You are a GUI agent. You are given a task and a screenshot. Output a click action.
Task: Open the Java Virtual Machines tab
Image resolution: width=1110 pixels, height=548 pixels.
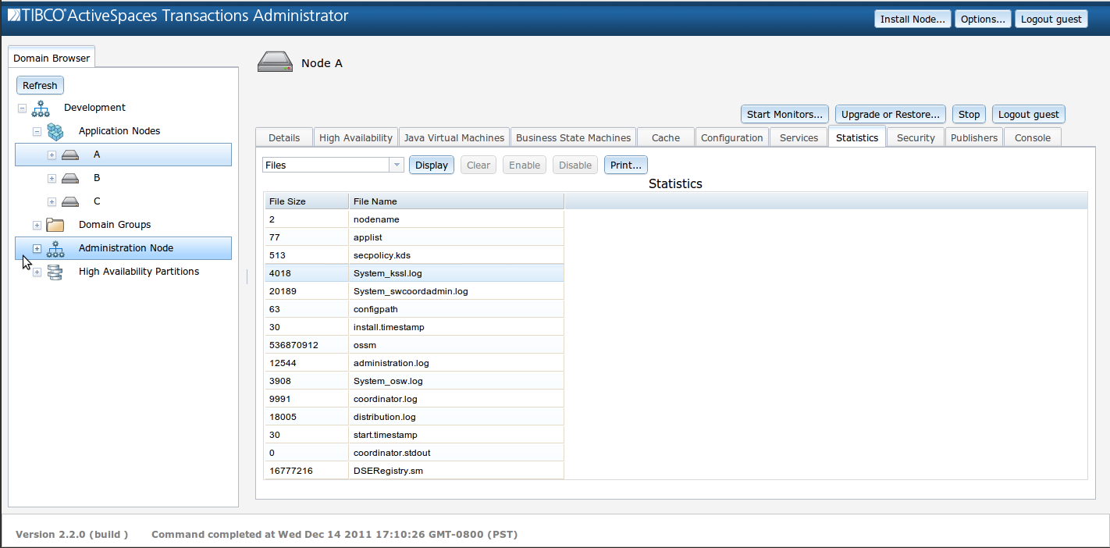click(x=454, y=137)
